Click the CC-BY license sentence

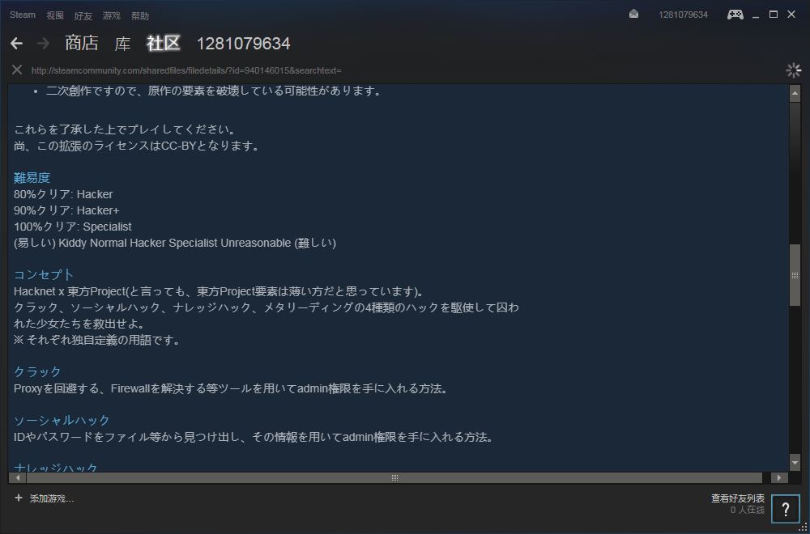(x=136, y=146)
